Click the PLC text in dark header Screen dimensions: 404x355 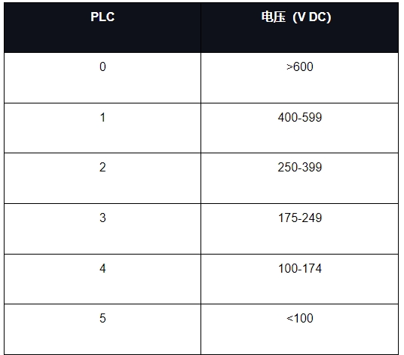(x=103, y=17)
